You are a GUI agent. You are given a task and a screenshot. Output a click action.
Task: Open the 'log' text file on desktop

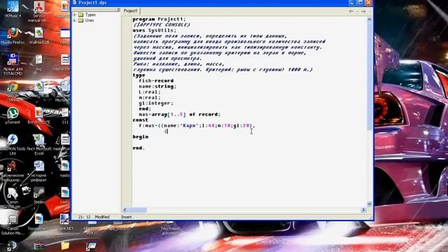pyautogui.click(x=39, y=63)
